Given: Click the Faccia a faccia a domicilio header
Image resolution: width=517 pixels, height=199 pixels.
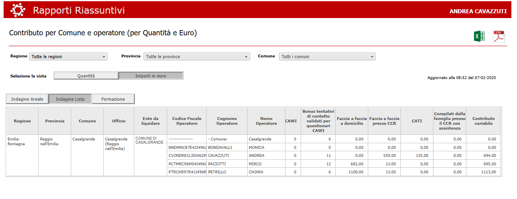Looking at the screenshot, I should click(352, 121).
